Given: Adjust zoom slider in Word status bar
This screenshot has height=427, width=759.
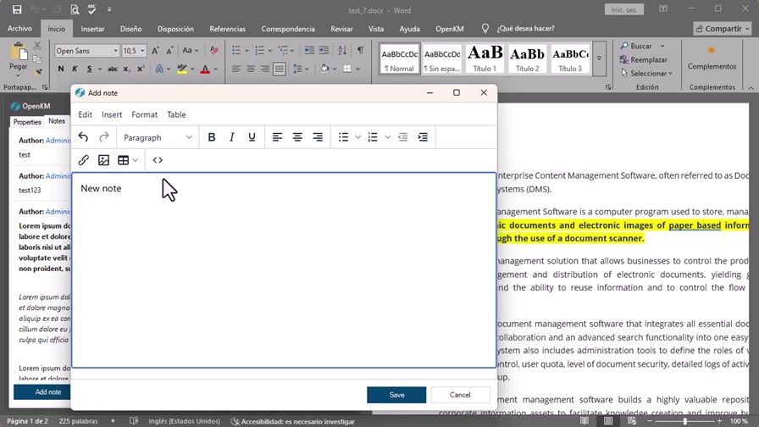Looking at the screenshot, I should (684, 421).
